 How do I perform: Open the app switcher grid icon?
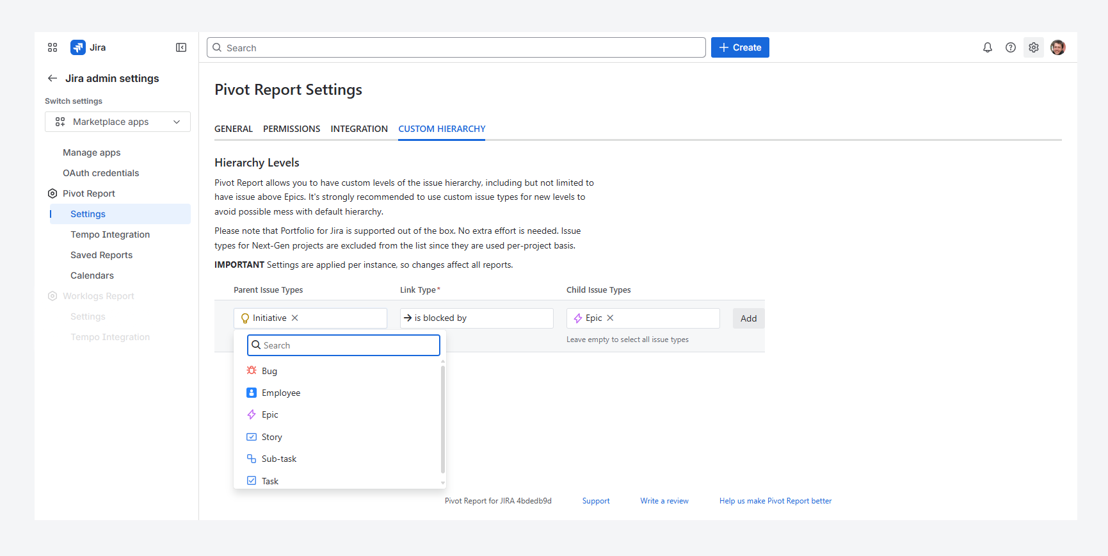click(x=52, y=47)
